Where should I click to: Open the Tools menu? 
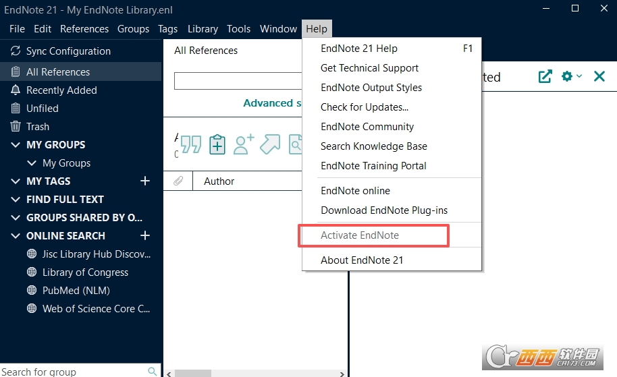coord(238,29)
